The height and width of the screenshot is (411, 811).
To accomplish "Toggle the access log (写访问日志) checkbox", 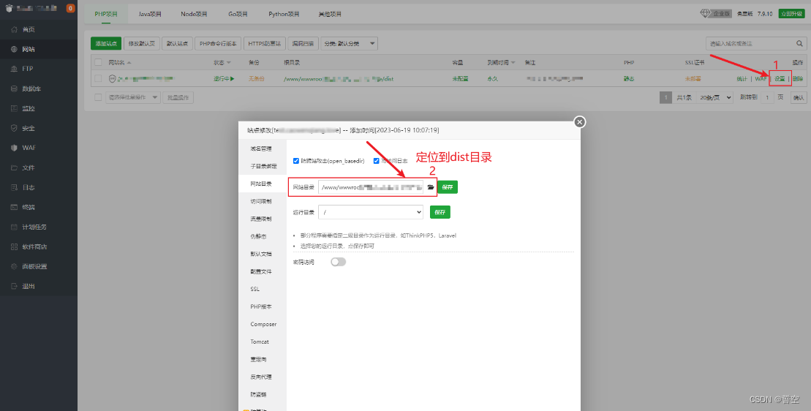I will (x=377, y=161).
